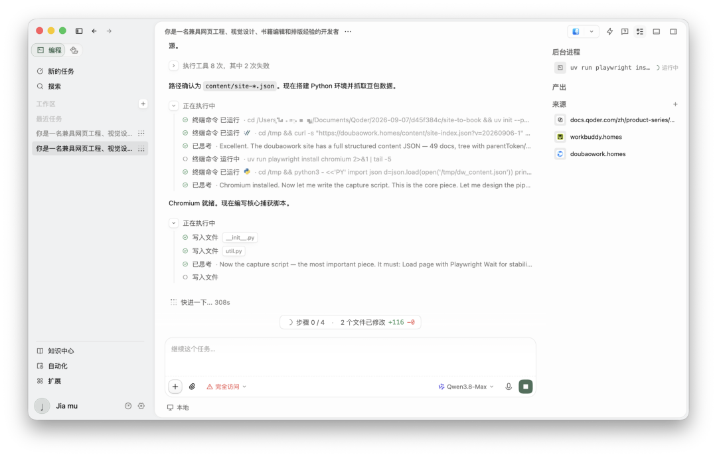The height and width of the screenshot is (457, 717).
Task: Open the 完全访问 permission dropdown
Action: (x=226, y=387)
